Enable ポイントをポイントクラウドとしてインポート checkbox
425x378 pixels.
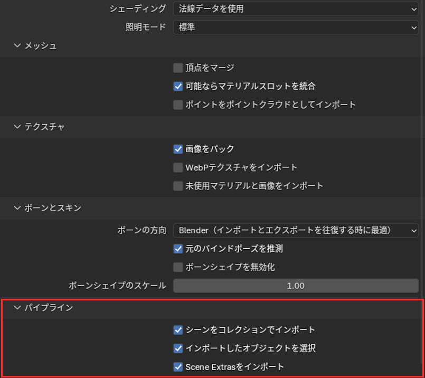pyautogui.click(x=178, y=105)
